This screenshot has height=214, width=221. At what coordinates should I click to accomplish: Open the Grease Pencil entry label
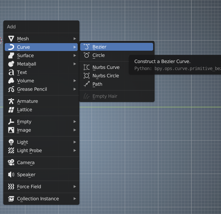[32, 89]
